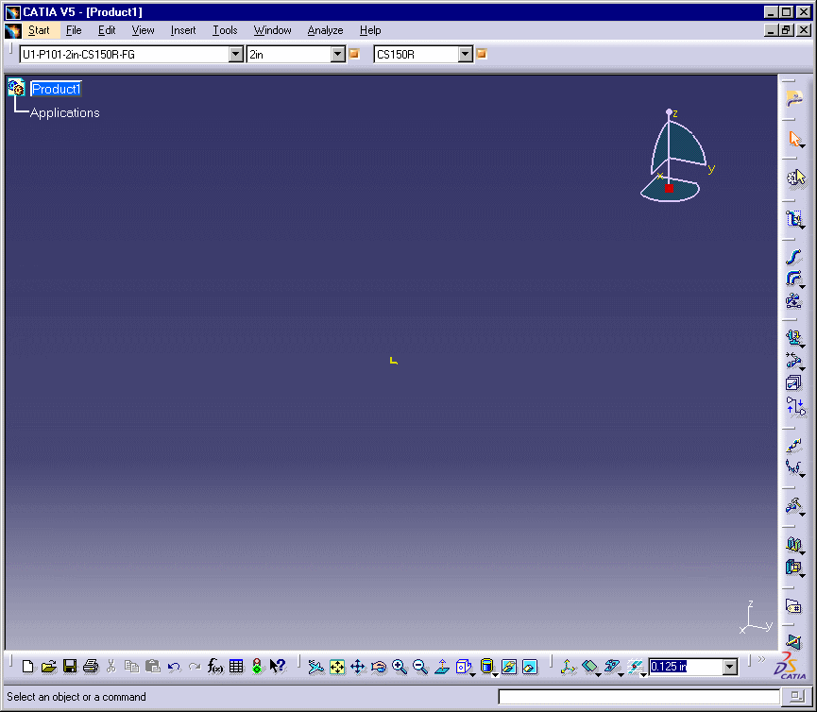Open the CS150R spec dropdown
This screenshot has width=817, height=712.
[465, 55]
